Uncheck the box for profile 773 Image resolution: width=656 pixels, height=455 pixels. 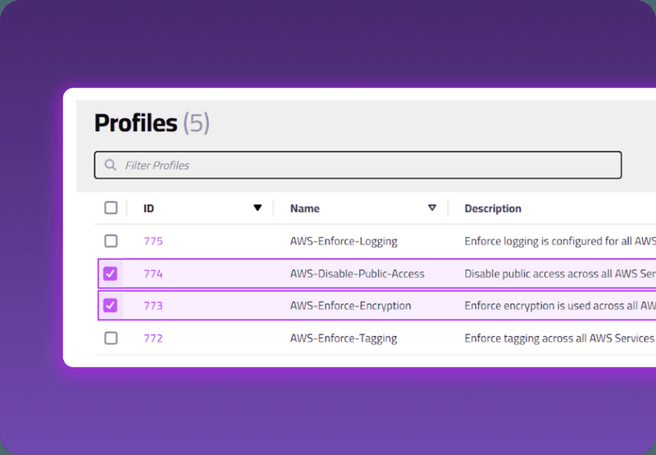[x=111, y=306]
